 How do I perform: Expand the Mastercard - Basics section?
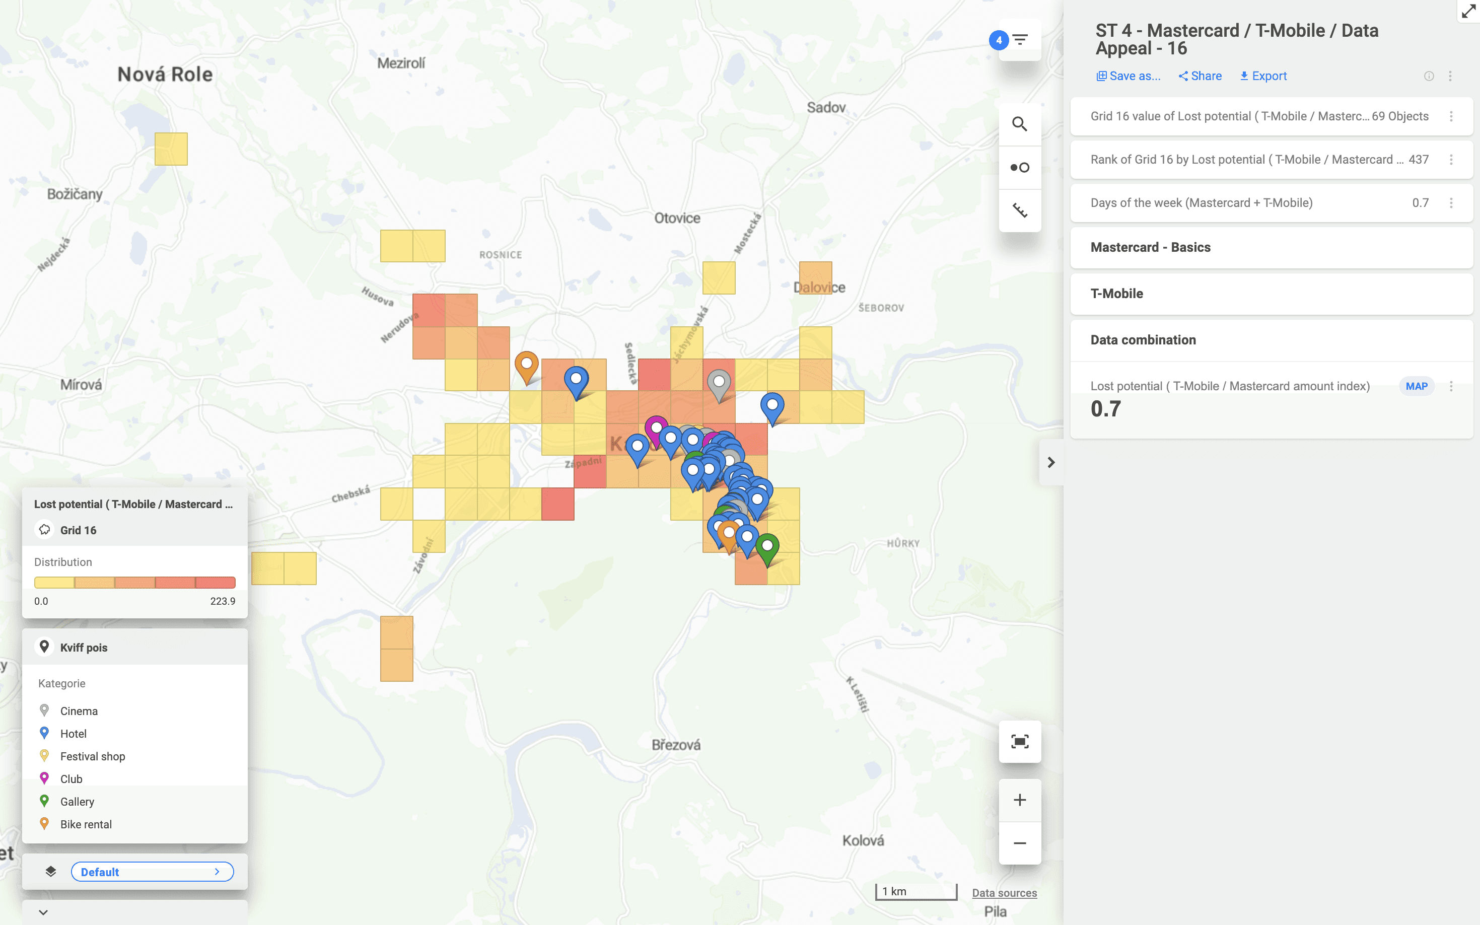coord(1272,247)
